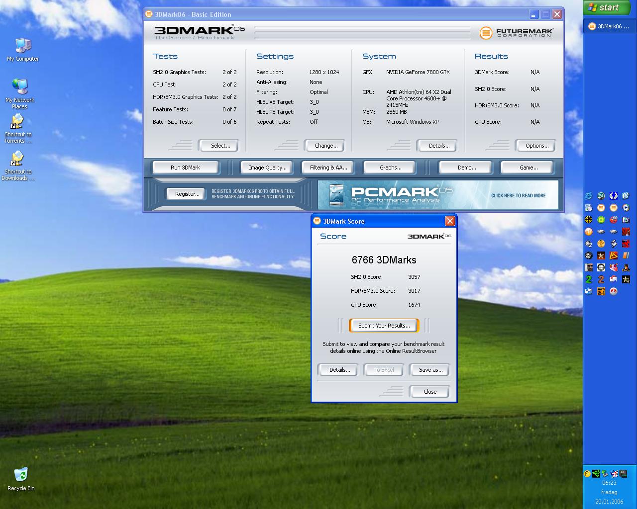
Task: Click Options... under Results
Action: click(536, 146)
